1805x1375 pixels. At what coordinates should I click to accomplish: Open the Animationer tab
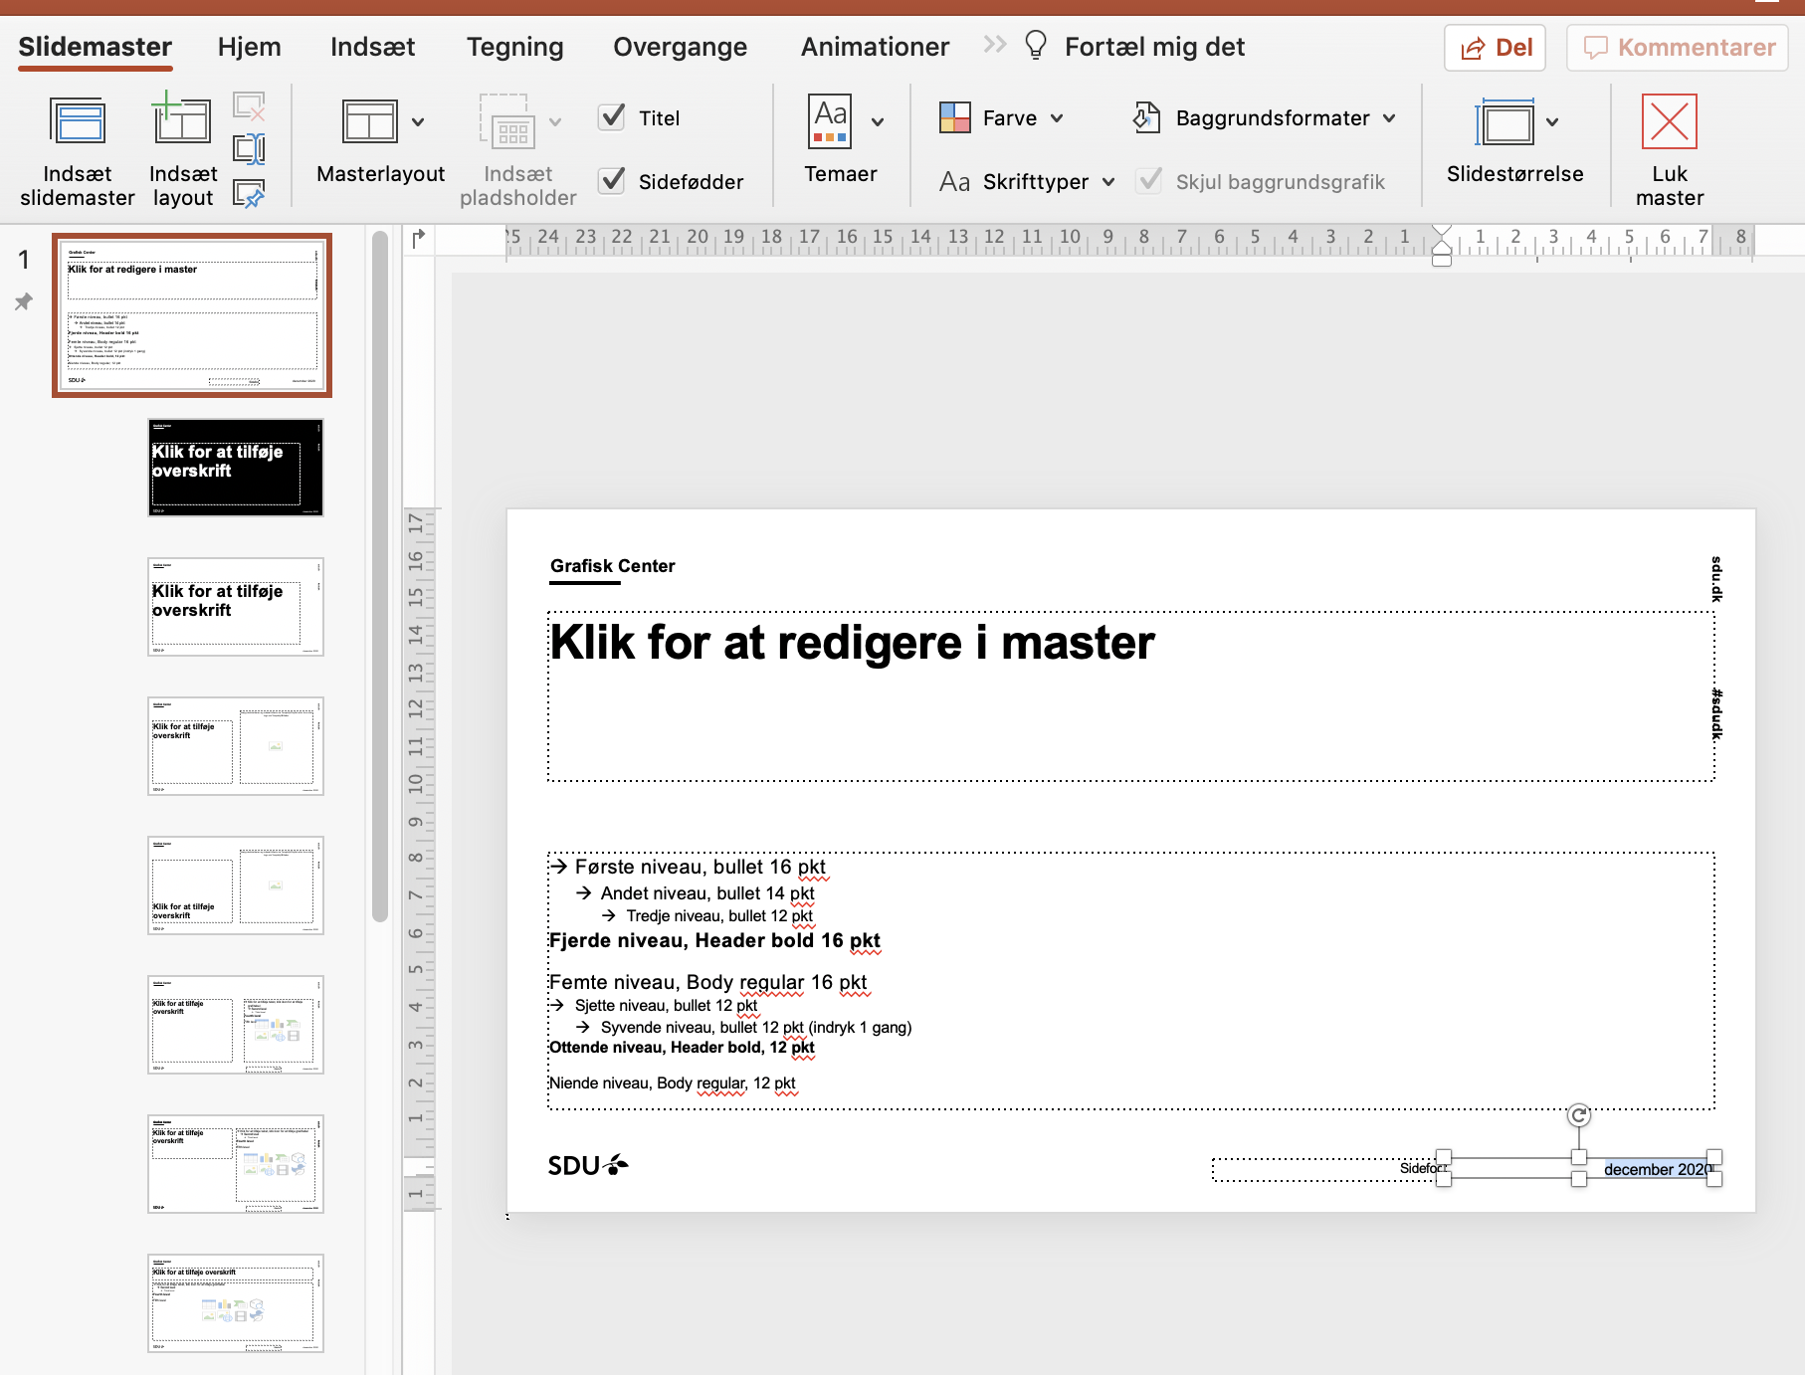875,47
